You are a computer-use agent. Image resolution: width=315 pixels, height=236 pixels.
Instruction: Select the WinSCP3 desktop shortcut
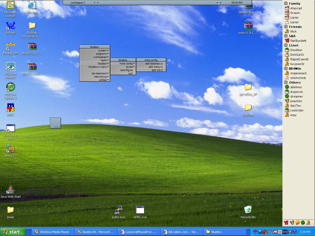(10, 151)
